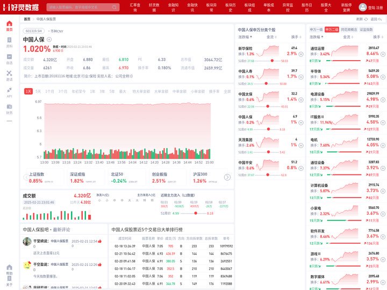Sort sector list by 换手 under 申万二级

[x=378, y=37]
